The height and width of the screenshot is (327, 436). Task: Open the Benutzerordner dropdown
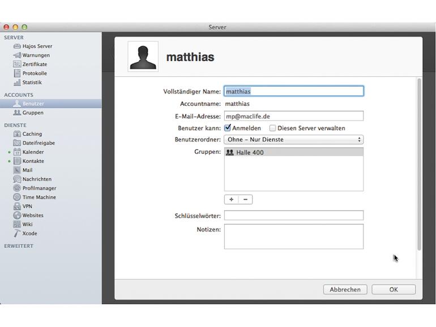coord(294,140)
